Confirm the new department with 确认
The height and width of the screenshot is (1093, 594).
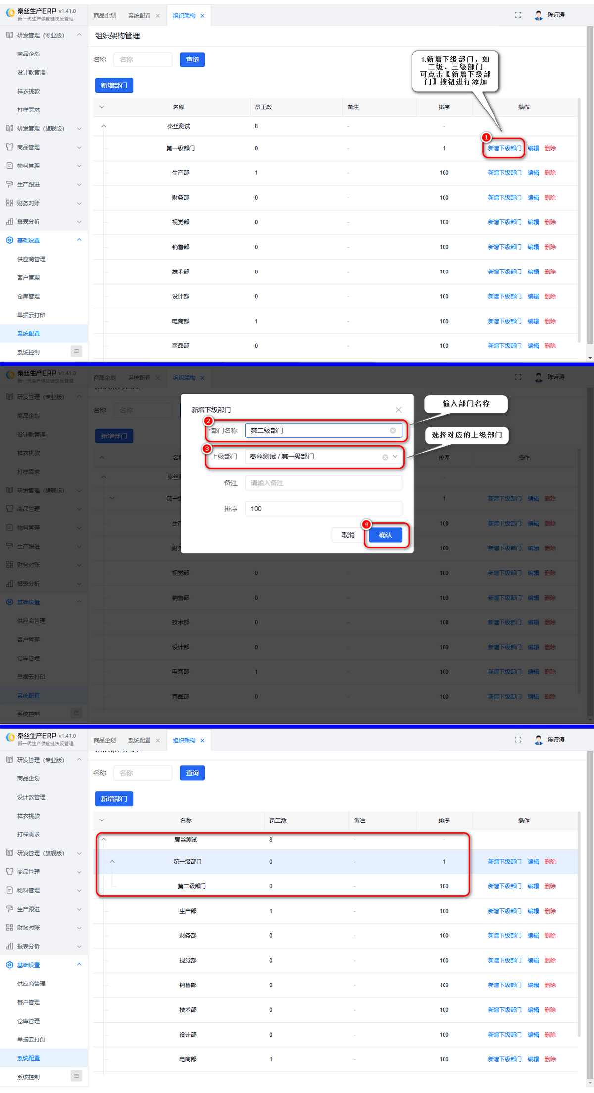[x=385, y=535]
